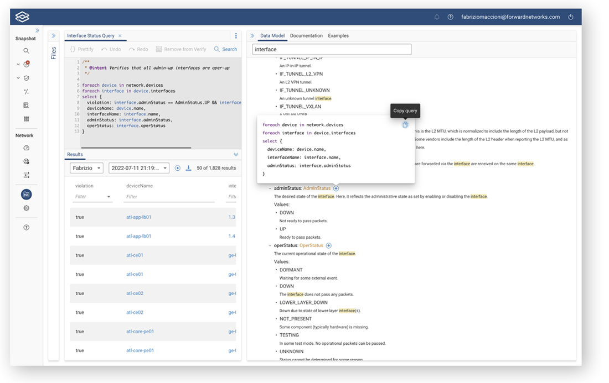Open the grid apps icon in sidebar
The width and height of the screenshot is (609, 383).
pos(26,119)
